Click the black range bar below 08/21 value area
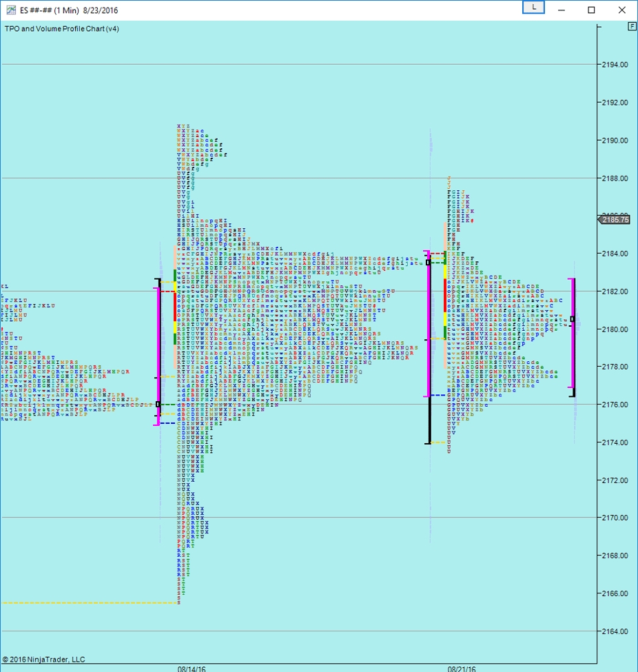This screenshot has width=638, height=672. pyautogui.click(x=429, y=420)
